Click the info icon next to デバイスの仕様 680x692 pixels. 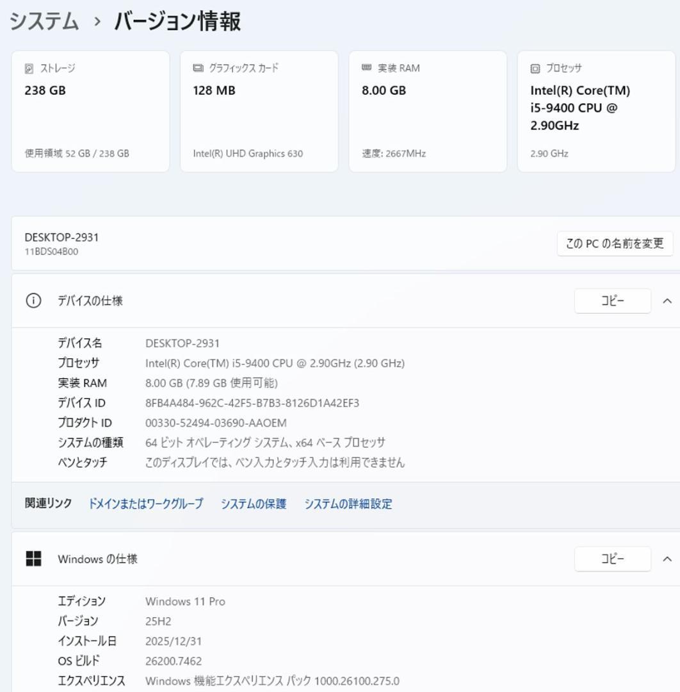[33, 299]
